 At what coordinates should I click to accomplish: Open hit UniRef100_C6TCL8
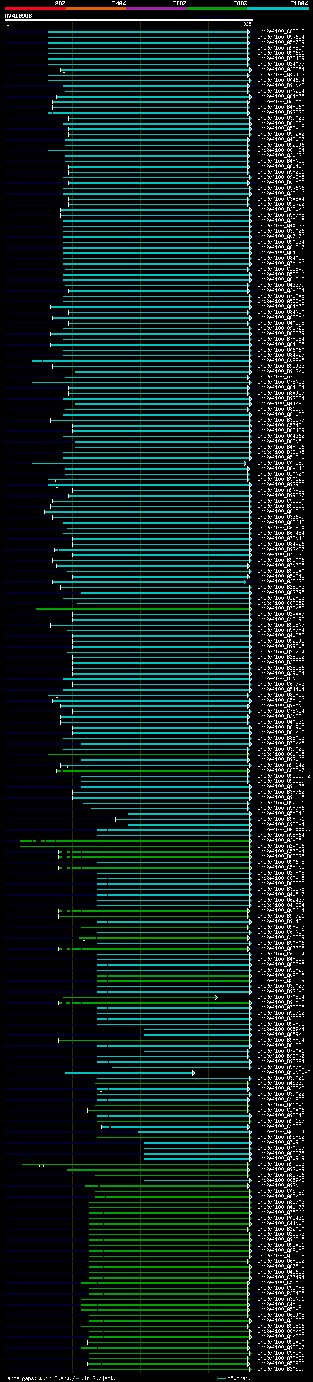coord(281,32)
